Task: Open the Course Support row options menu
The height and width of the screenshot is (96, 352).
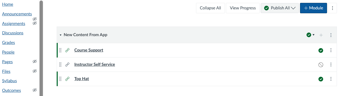Action: coord(331,50)
